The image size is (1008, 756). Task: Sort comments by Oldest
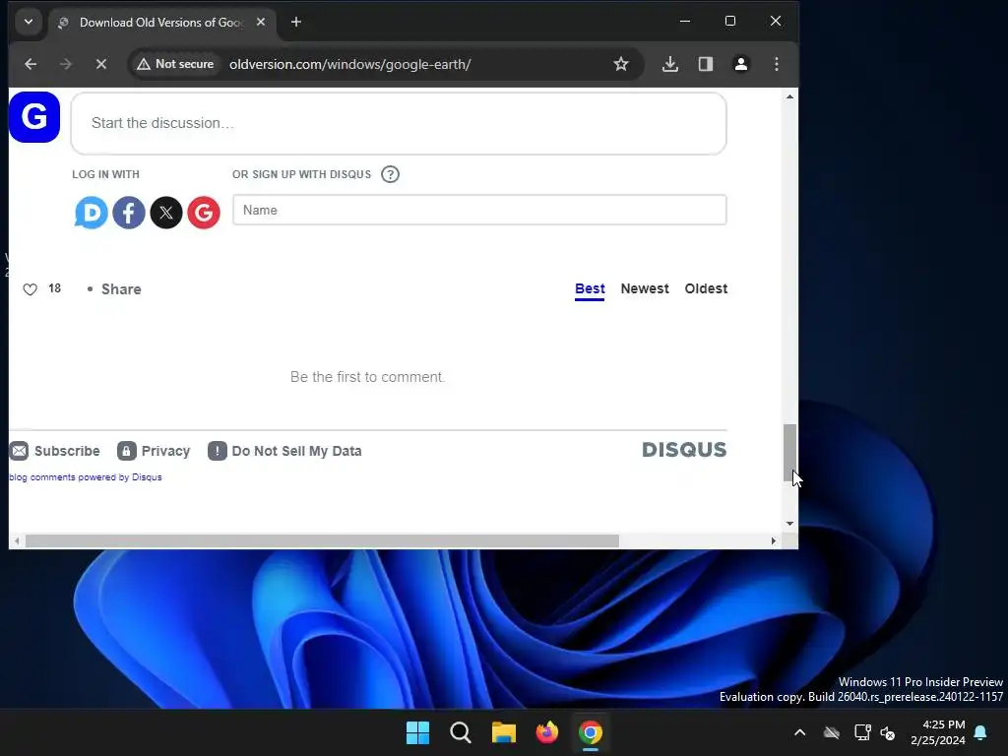(706, 288)
